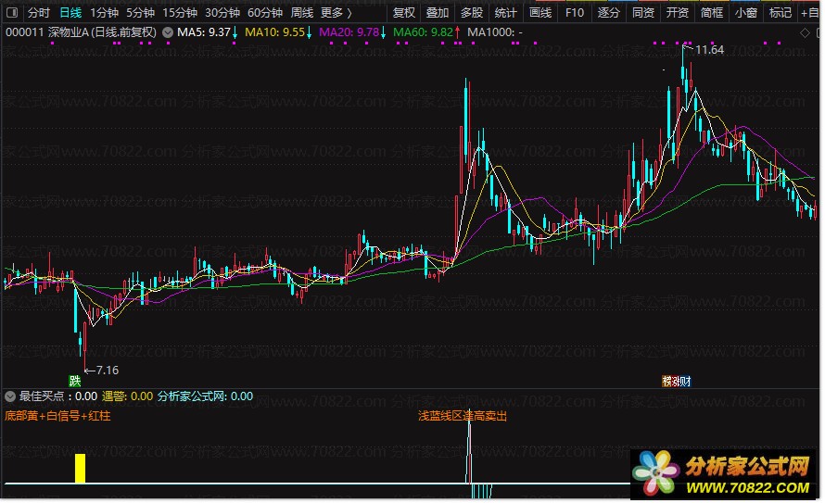Click the stock title 000011 深物业A
The width and height of the screenshot is (825, 503).
(x=81, y=32)
